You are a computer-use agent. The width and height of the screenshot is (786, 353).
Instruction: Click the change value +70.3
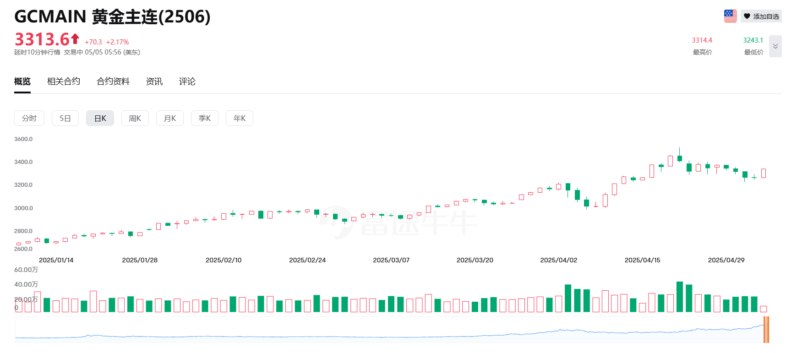[x=93, y=42]
